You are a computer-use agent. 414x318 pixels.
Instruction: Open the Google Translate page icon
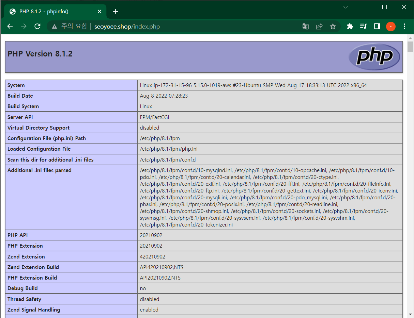coord(306,27)
